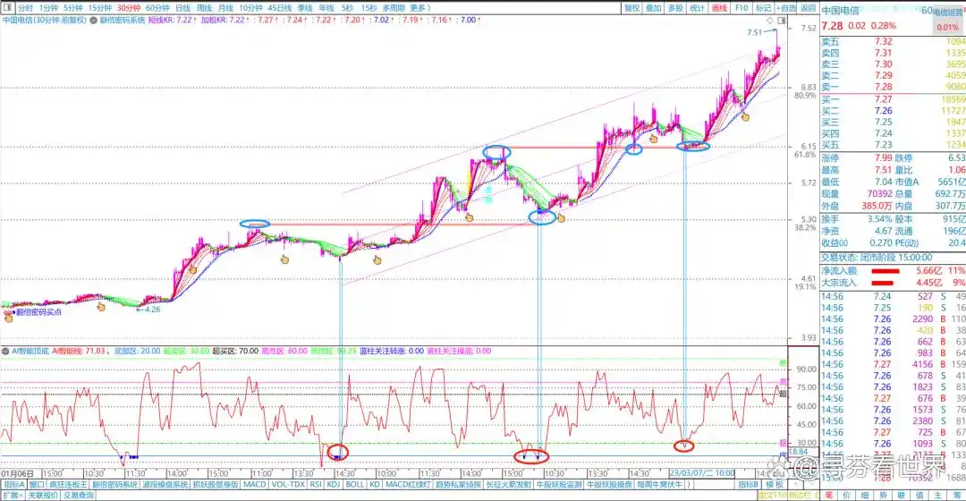Screen dimensions: 966x501
Task: Select the MACD indicator tab
Action: [254, 484]
